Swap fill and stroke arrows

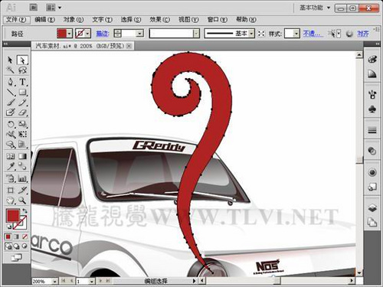tap(25, 210)
